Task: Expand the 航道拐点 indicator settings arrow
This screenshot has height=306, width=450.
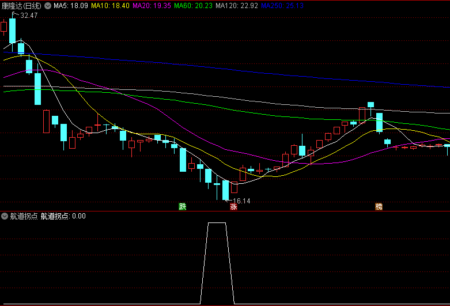Action: (x=5, y=216)
